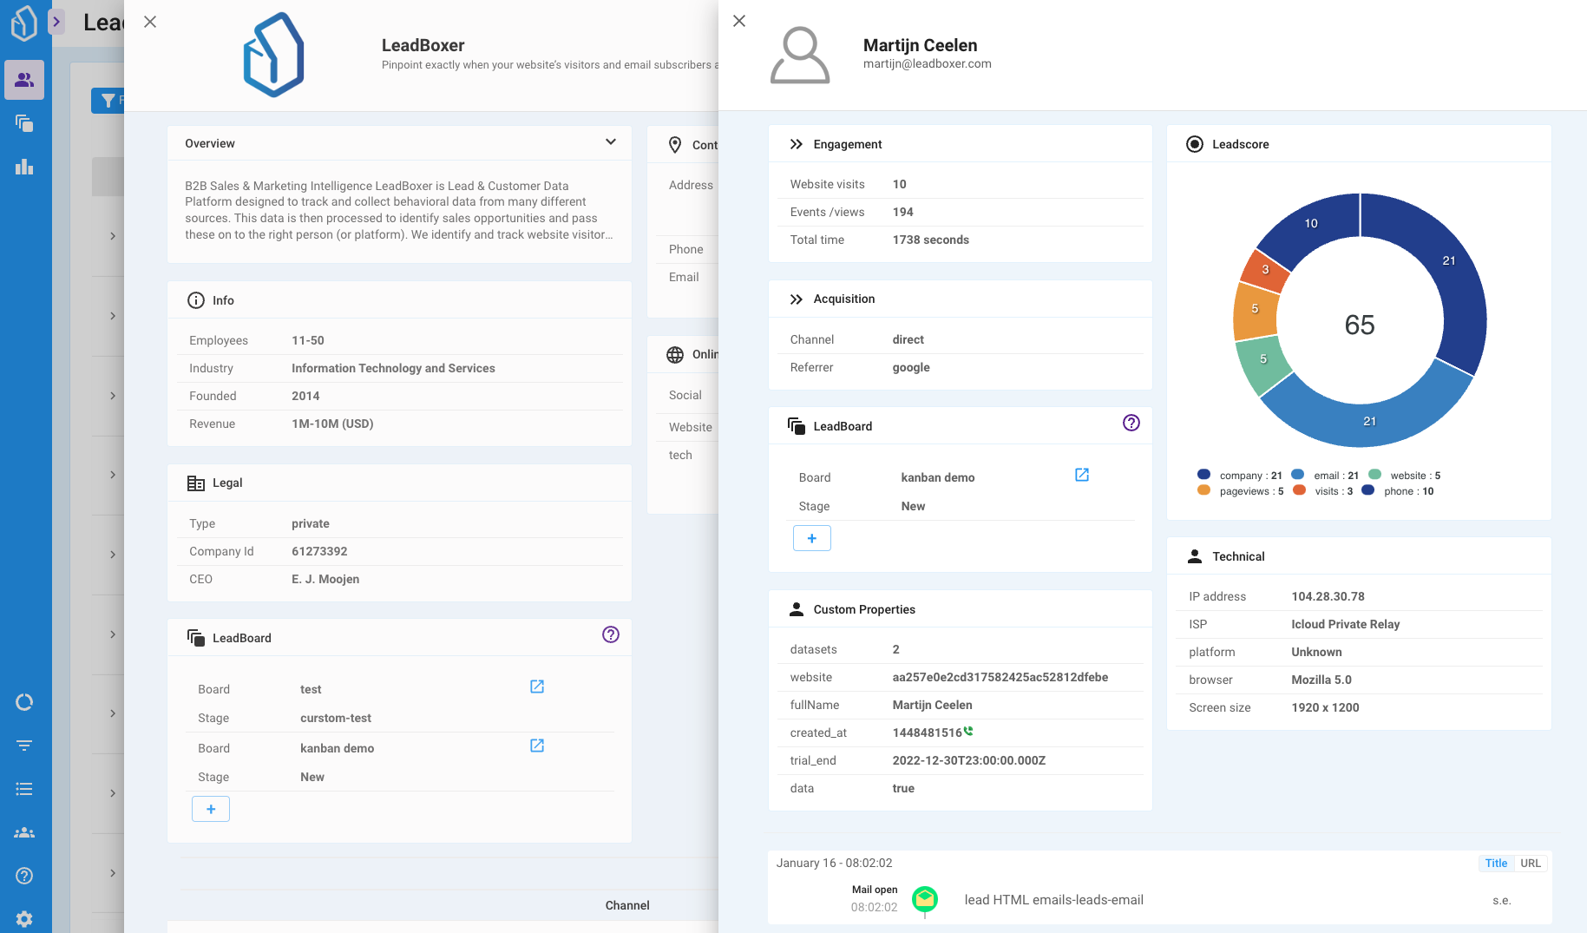Click the phone icon next to created_at value

click(968, 732)
